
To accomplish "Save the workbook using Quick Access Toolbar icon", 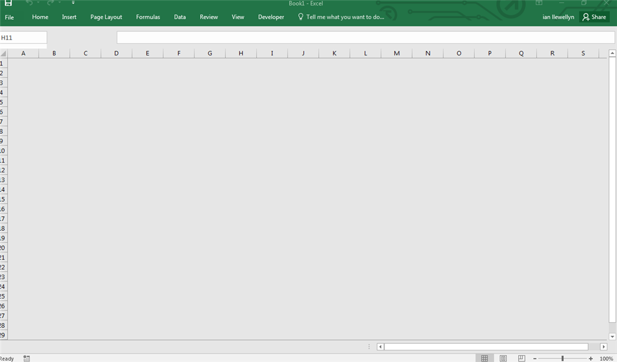I will [x=8, y=4].
